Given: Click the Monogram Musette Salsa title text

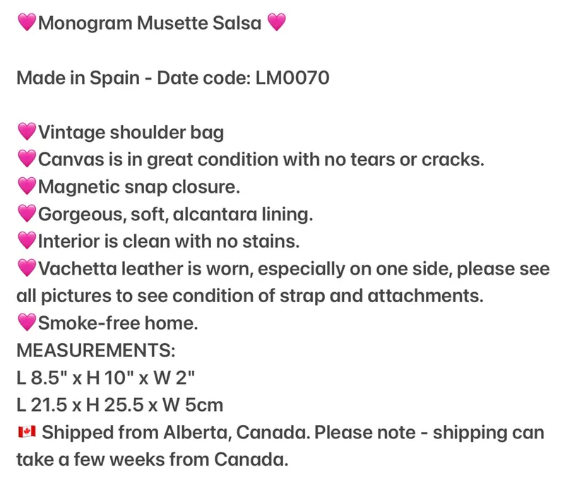Looking at the screenshot, I should (x=150, y=23).
